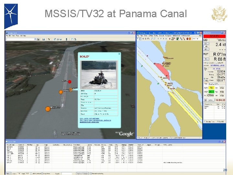233x175 pixels.
Task: Switch to the Rng/Brg tab in Navigation panel
Action: (x=211, y=84)
